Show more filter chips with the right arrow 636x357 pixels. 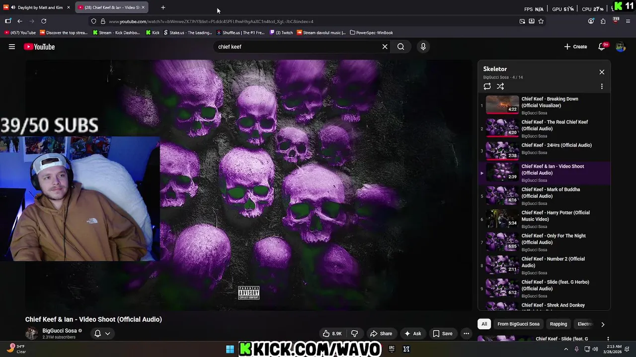(603, 324)
